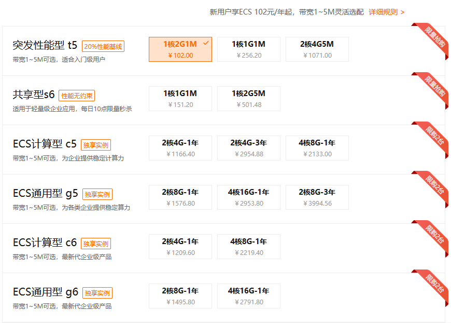Select g5 4核16G-1年 ¥2953.80 plan
The height and width of the screenshot is (323, 451).
tap(248, 197)
